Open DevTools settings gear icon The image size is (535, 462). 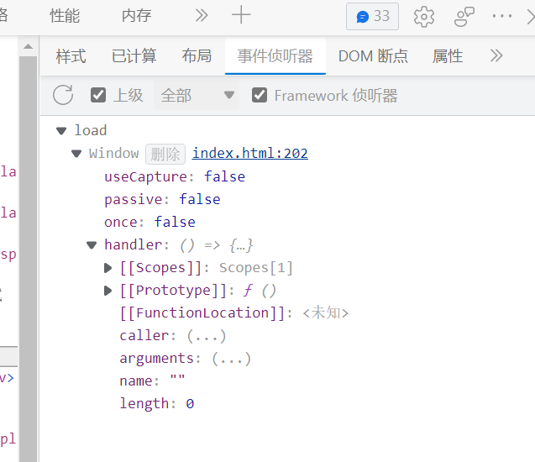pos(424,16)
